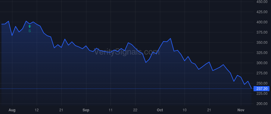Screen dimensions: 271x114
Task: Click the 400.00 price axis label
Action: [262, 22]
